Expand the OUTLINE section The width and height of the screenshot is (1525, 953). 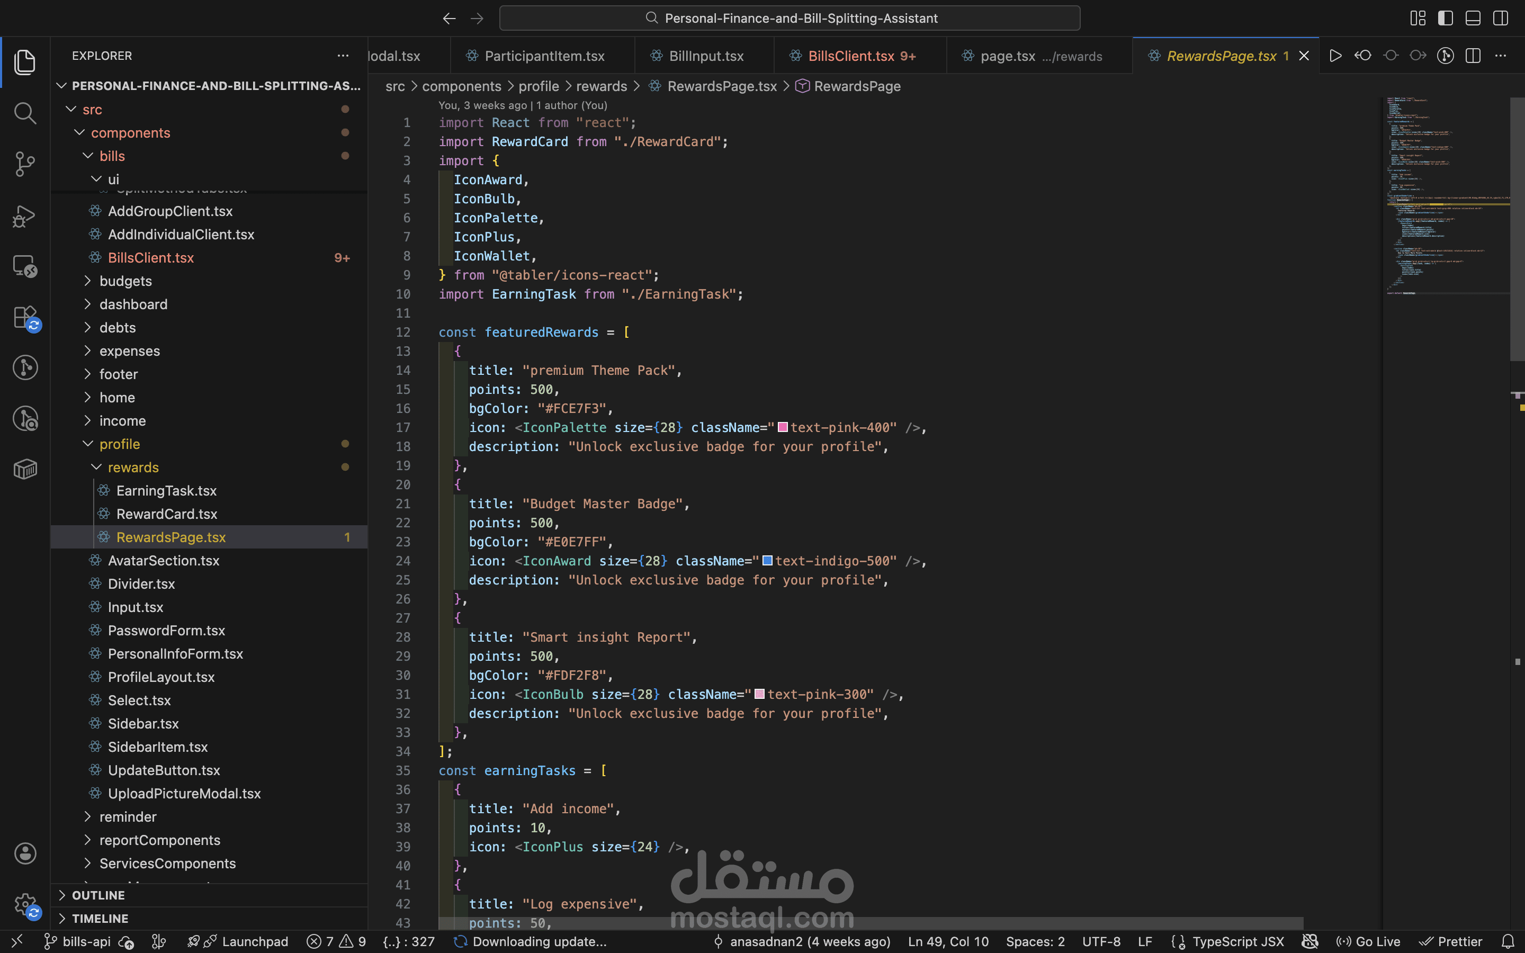point(97,895)
